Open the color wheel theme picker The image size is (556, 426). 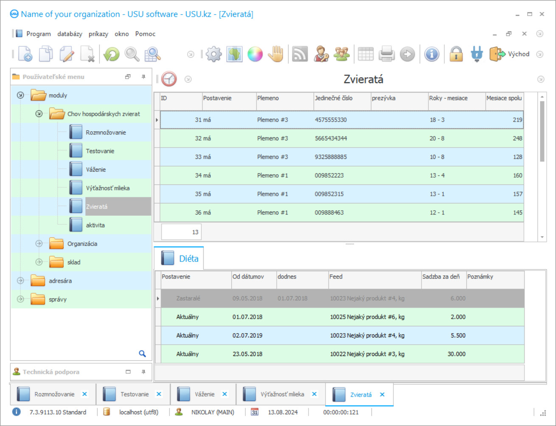point(255,54)
